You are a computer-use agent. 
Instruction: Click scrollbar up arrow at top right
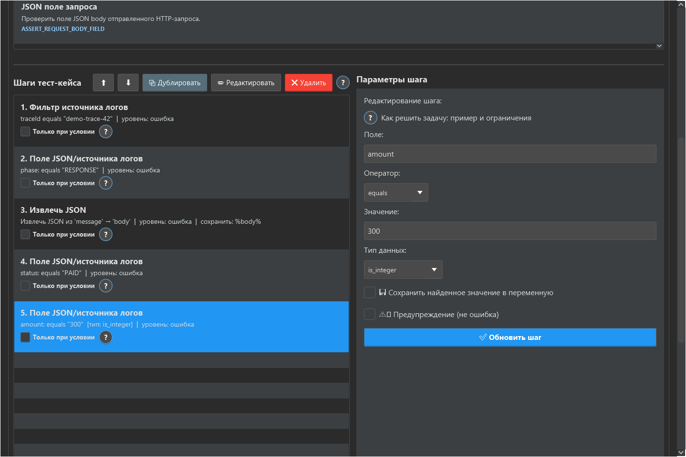click(x=681, y=4)
